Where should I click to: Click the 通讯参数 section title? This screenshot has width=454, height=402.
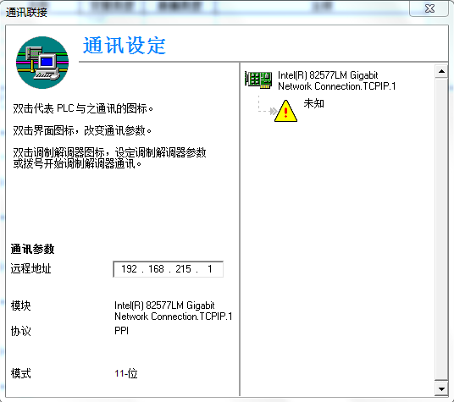pos(32,249)
